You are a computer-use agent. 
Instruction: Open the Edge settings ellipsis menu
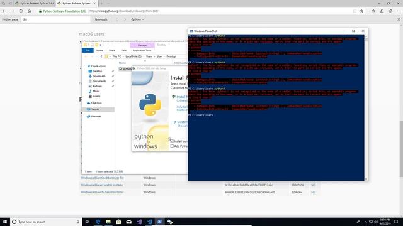(x=399, y=11)
